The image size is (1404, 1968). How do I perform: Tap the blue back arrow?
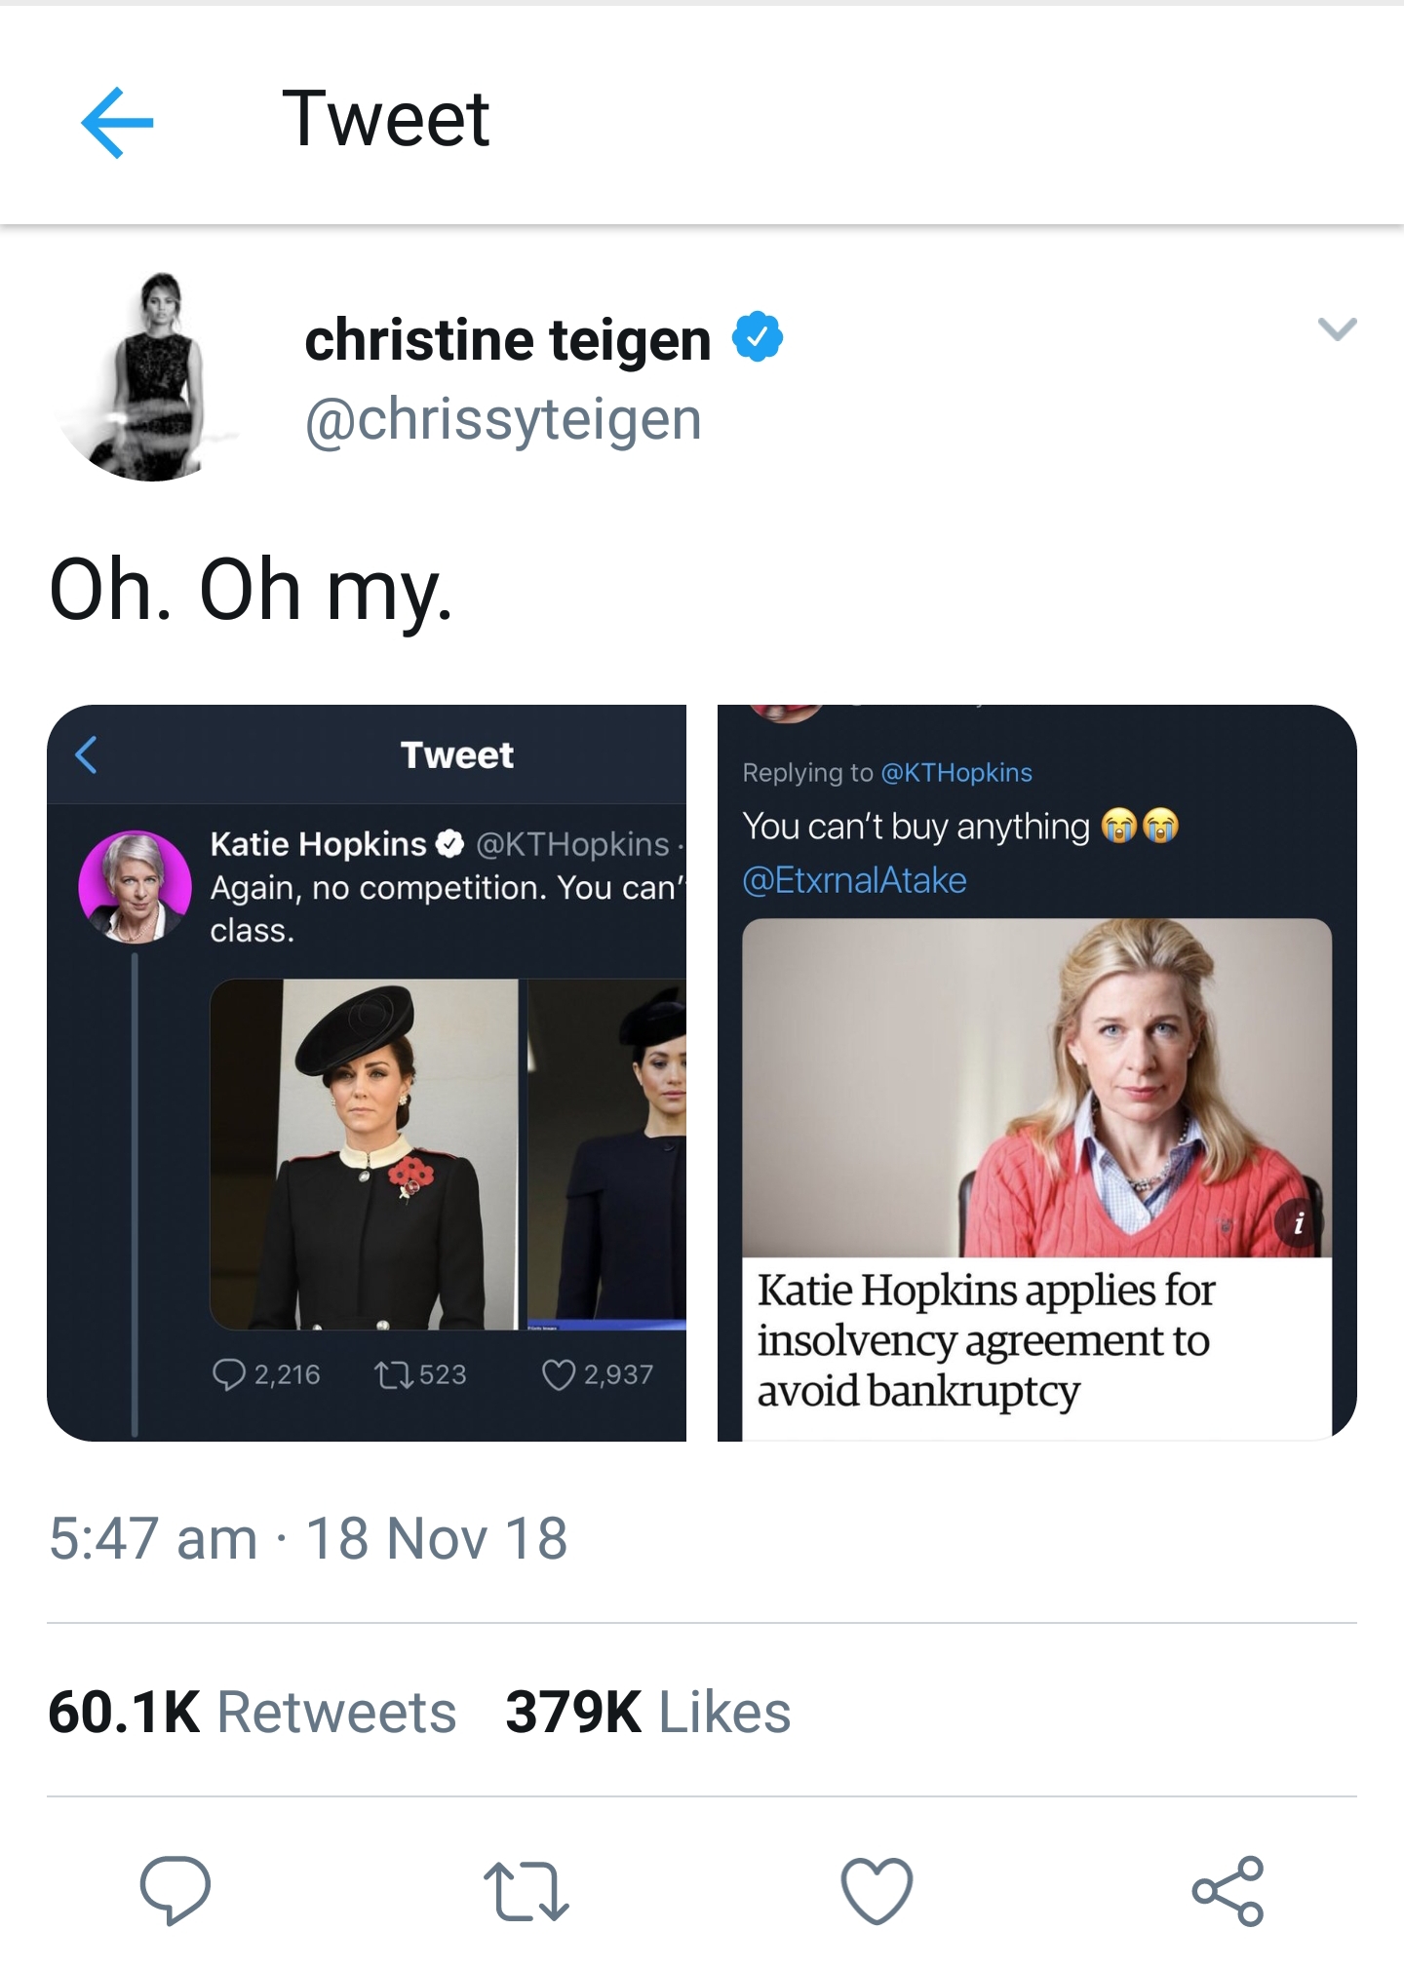coord(117,122)
